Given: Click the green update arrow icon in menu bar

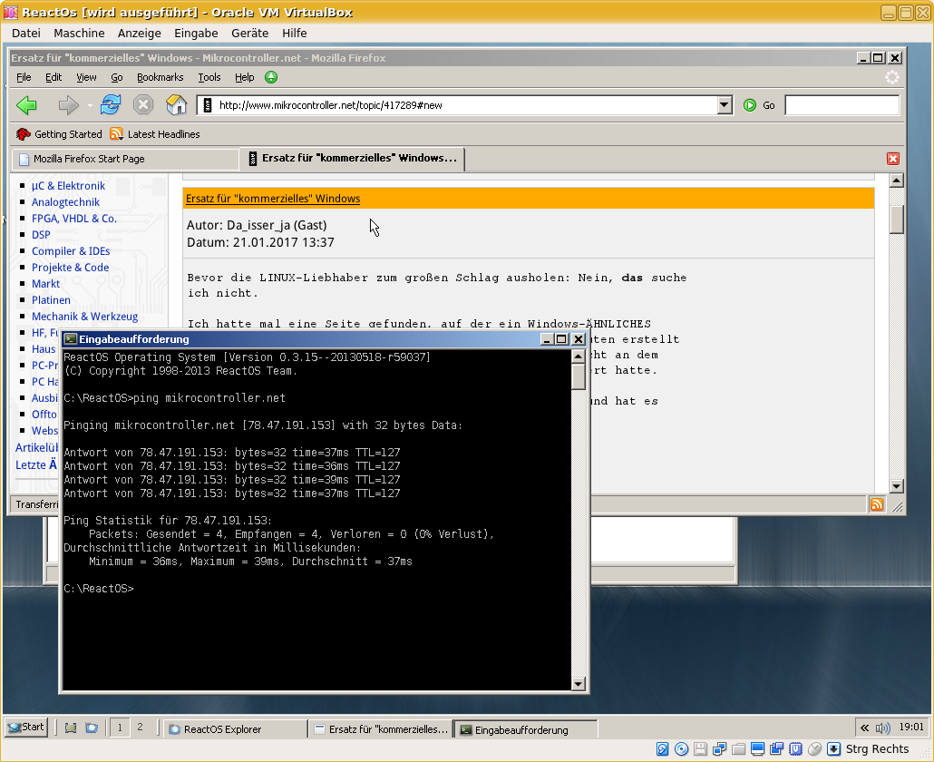Looking at the screenshot, I should (271, 77).
